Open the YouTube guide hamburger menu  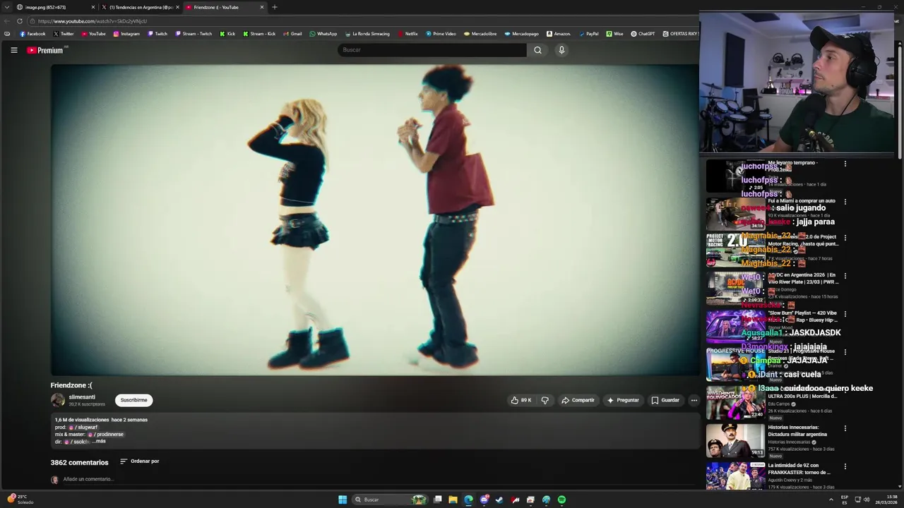[13, 50]
